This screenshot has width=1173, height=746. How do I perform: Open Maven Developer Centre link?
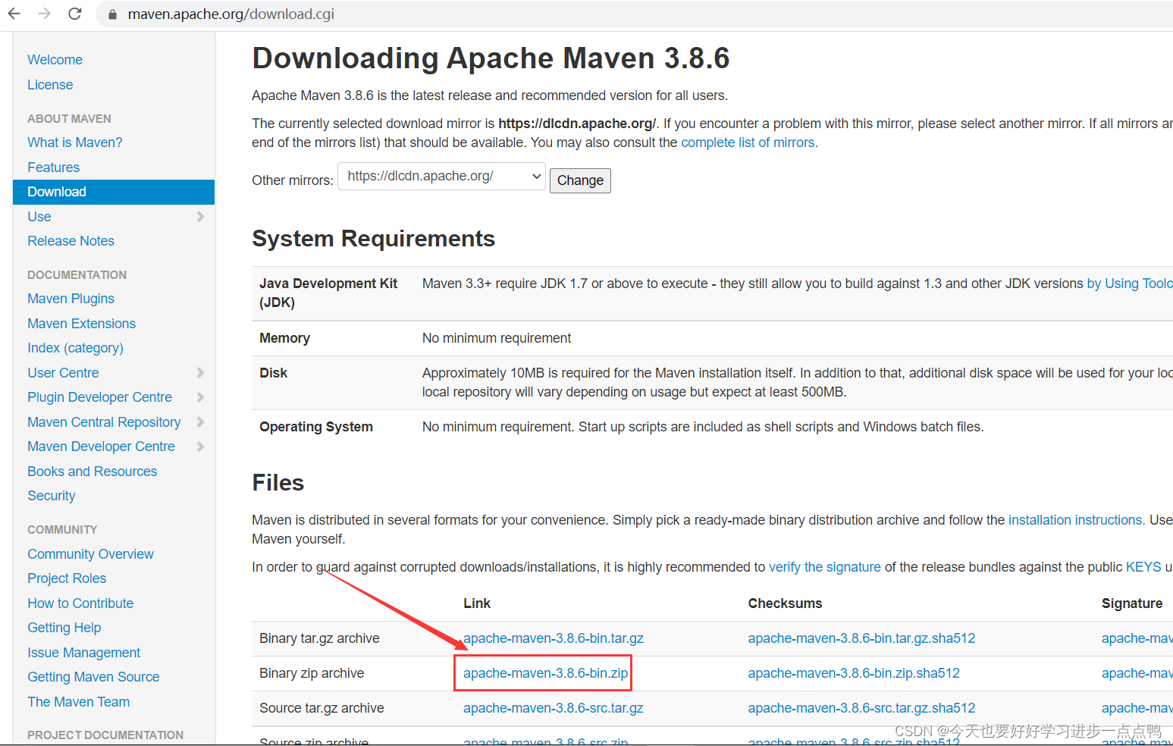[101, 447]
